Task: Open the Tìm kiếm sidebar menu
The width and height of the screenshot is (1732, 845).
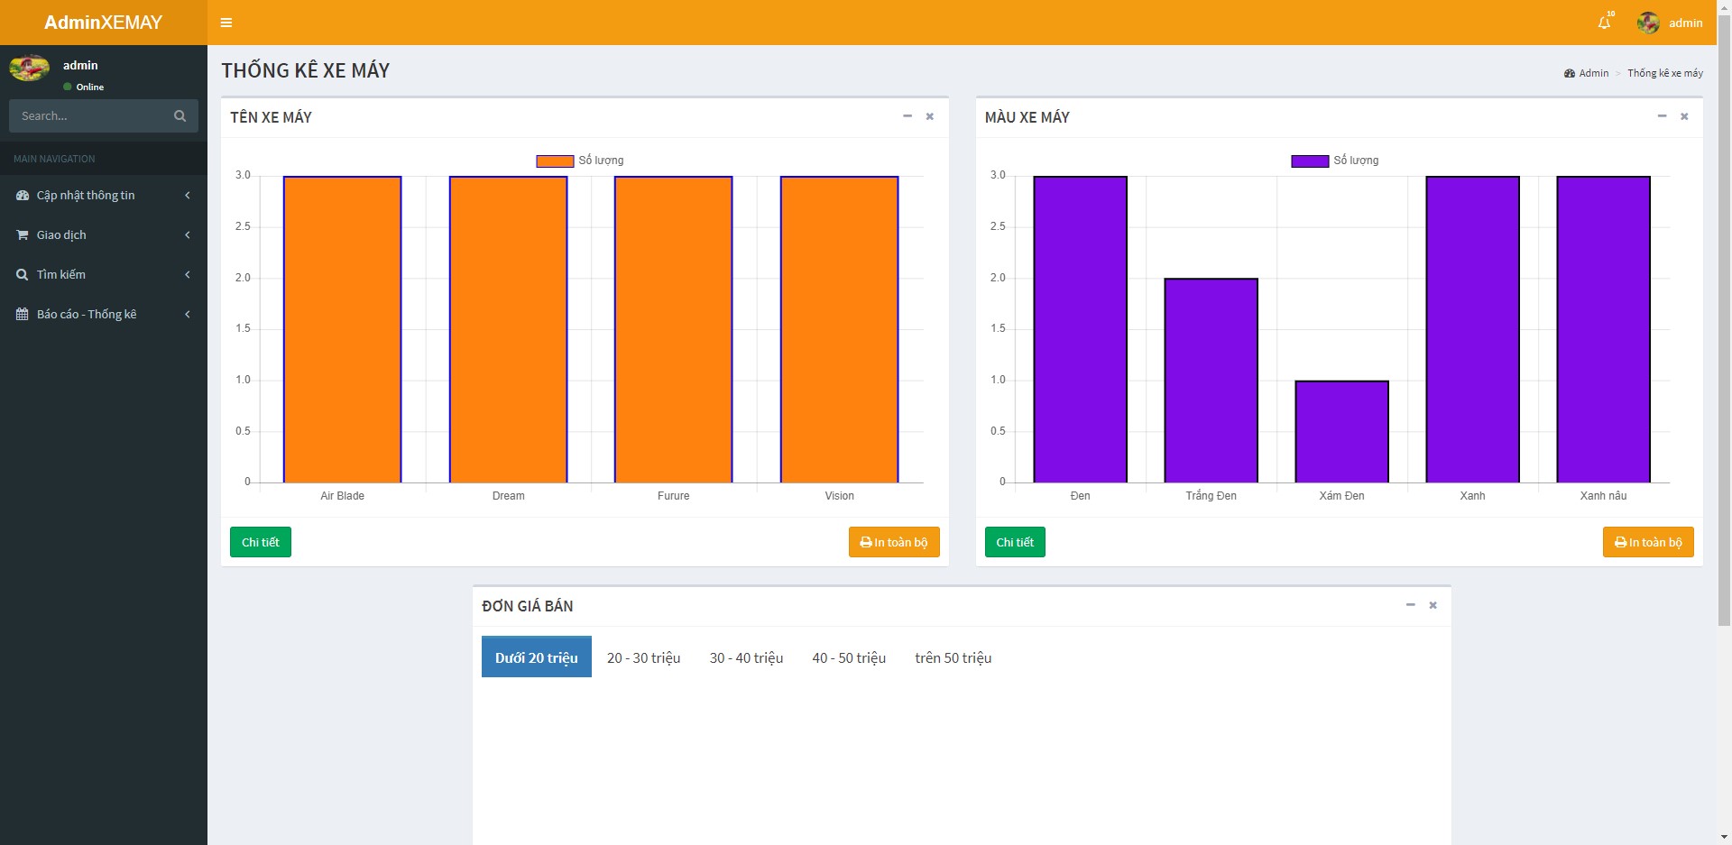Action: click(x=104, y=274)
